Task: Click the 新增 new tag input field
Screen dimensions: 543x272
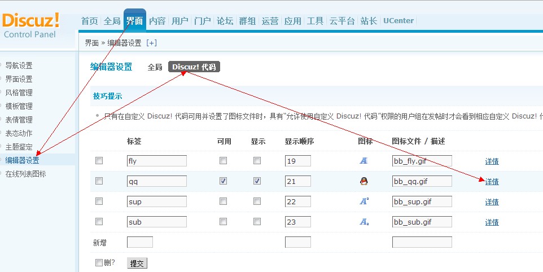Action: [x=140, y=242]
